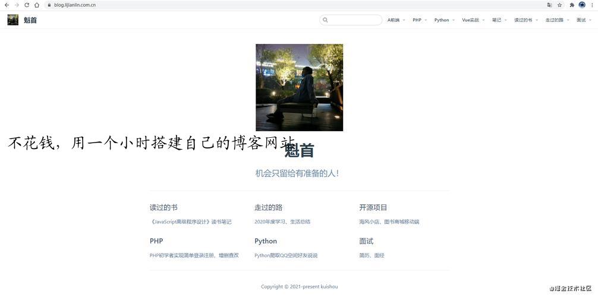
Task: Click text PHP初学者实现简单登录注册、增删查改
Action: (x=194, y=255)
